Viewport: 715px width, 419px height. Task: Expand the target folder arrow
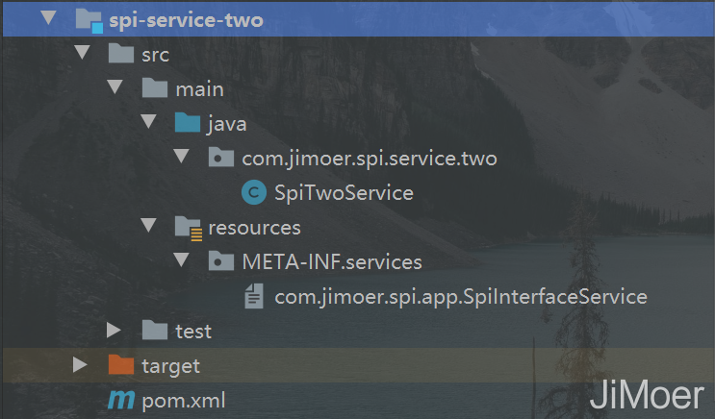coord(82,365)
